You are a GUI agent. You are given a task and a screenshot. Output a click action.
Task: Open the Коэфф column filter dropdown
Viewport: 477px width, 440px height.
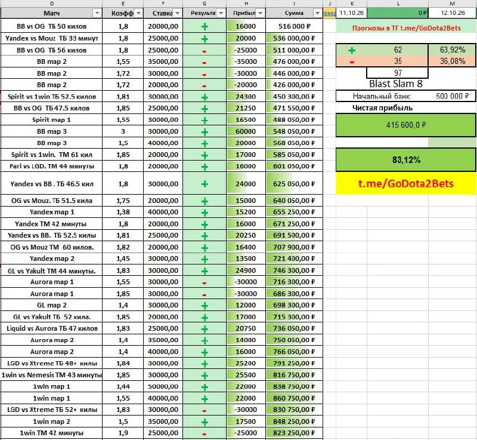[x=138, y=13]
